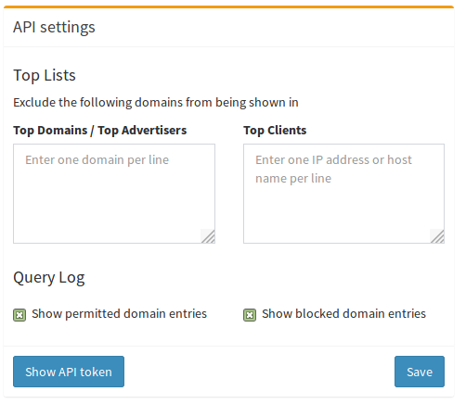Click the 'Enter one domain per line' placeholder
The image size is (466, 404).
pyautogui.click(x=97, y=160)
